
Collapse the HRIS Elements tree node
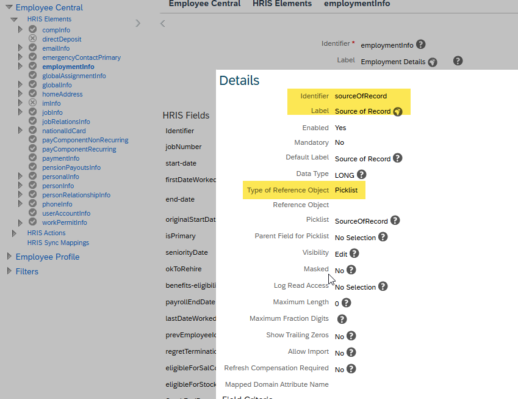[14, 20]
